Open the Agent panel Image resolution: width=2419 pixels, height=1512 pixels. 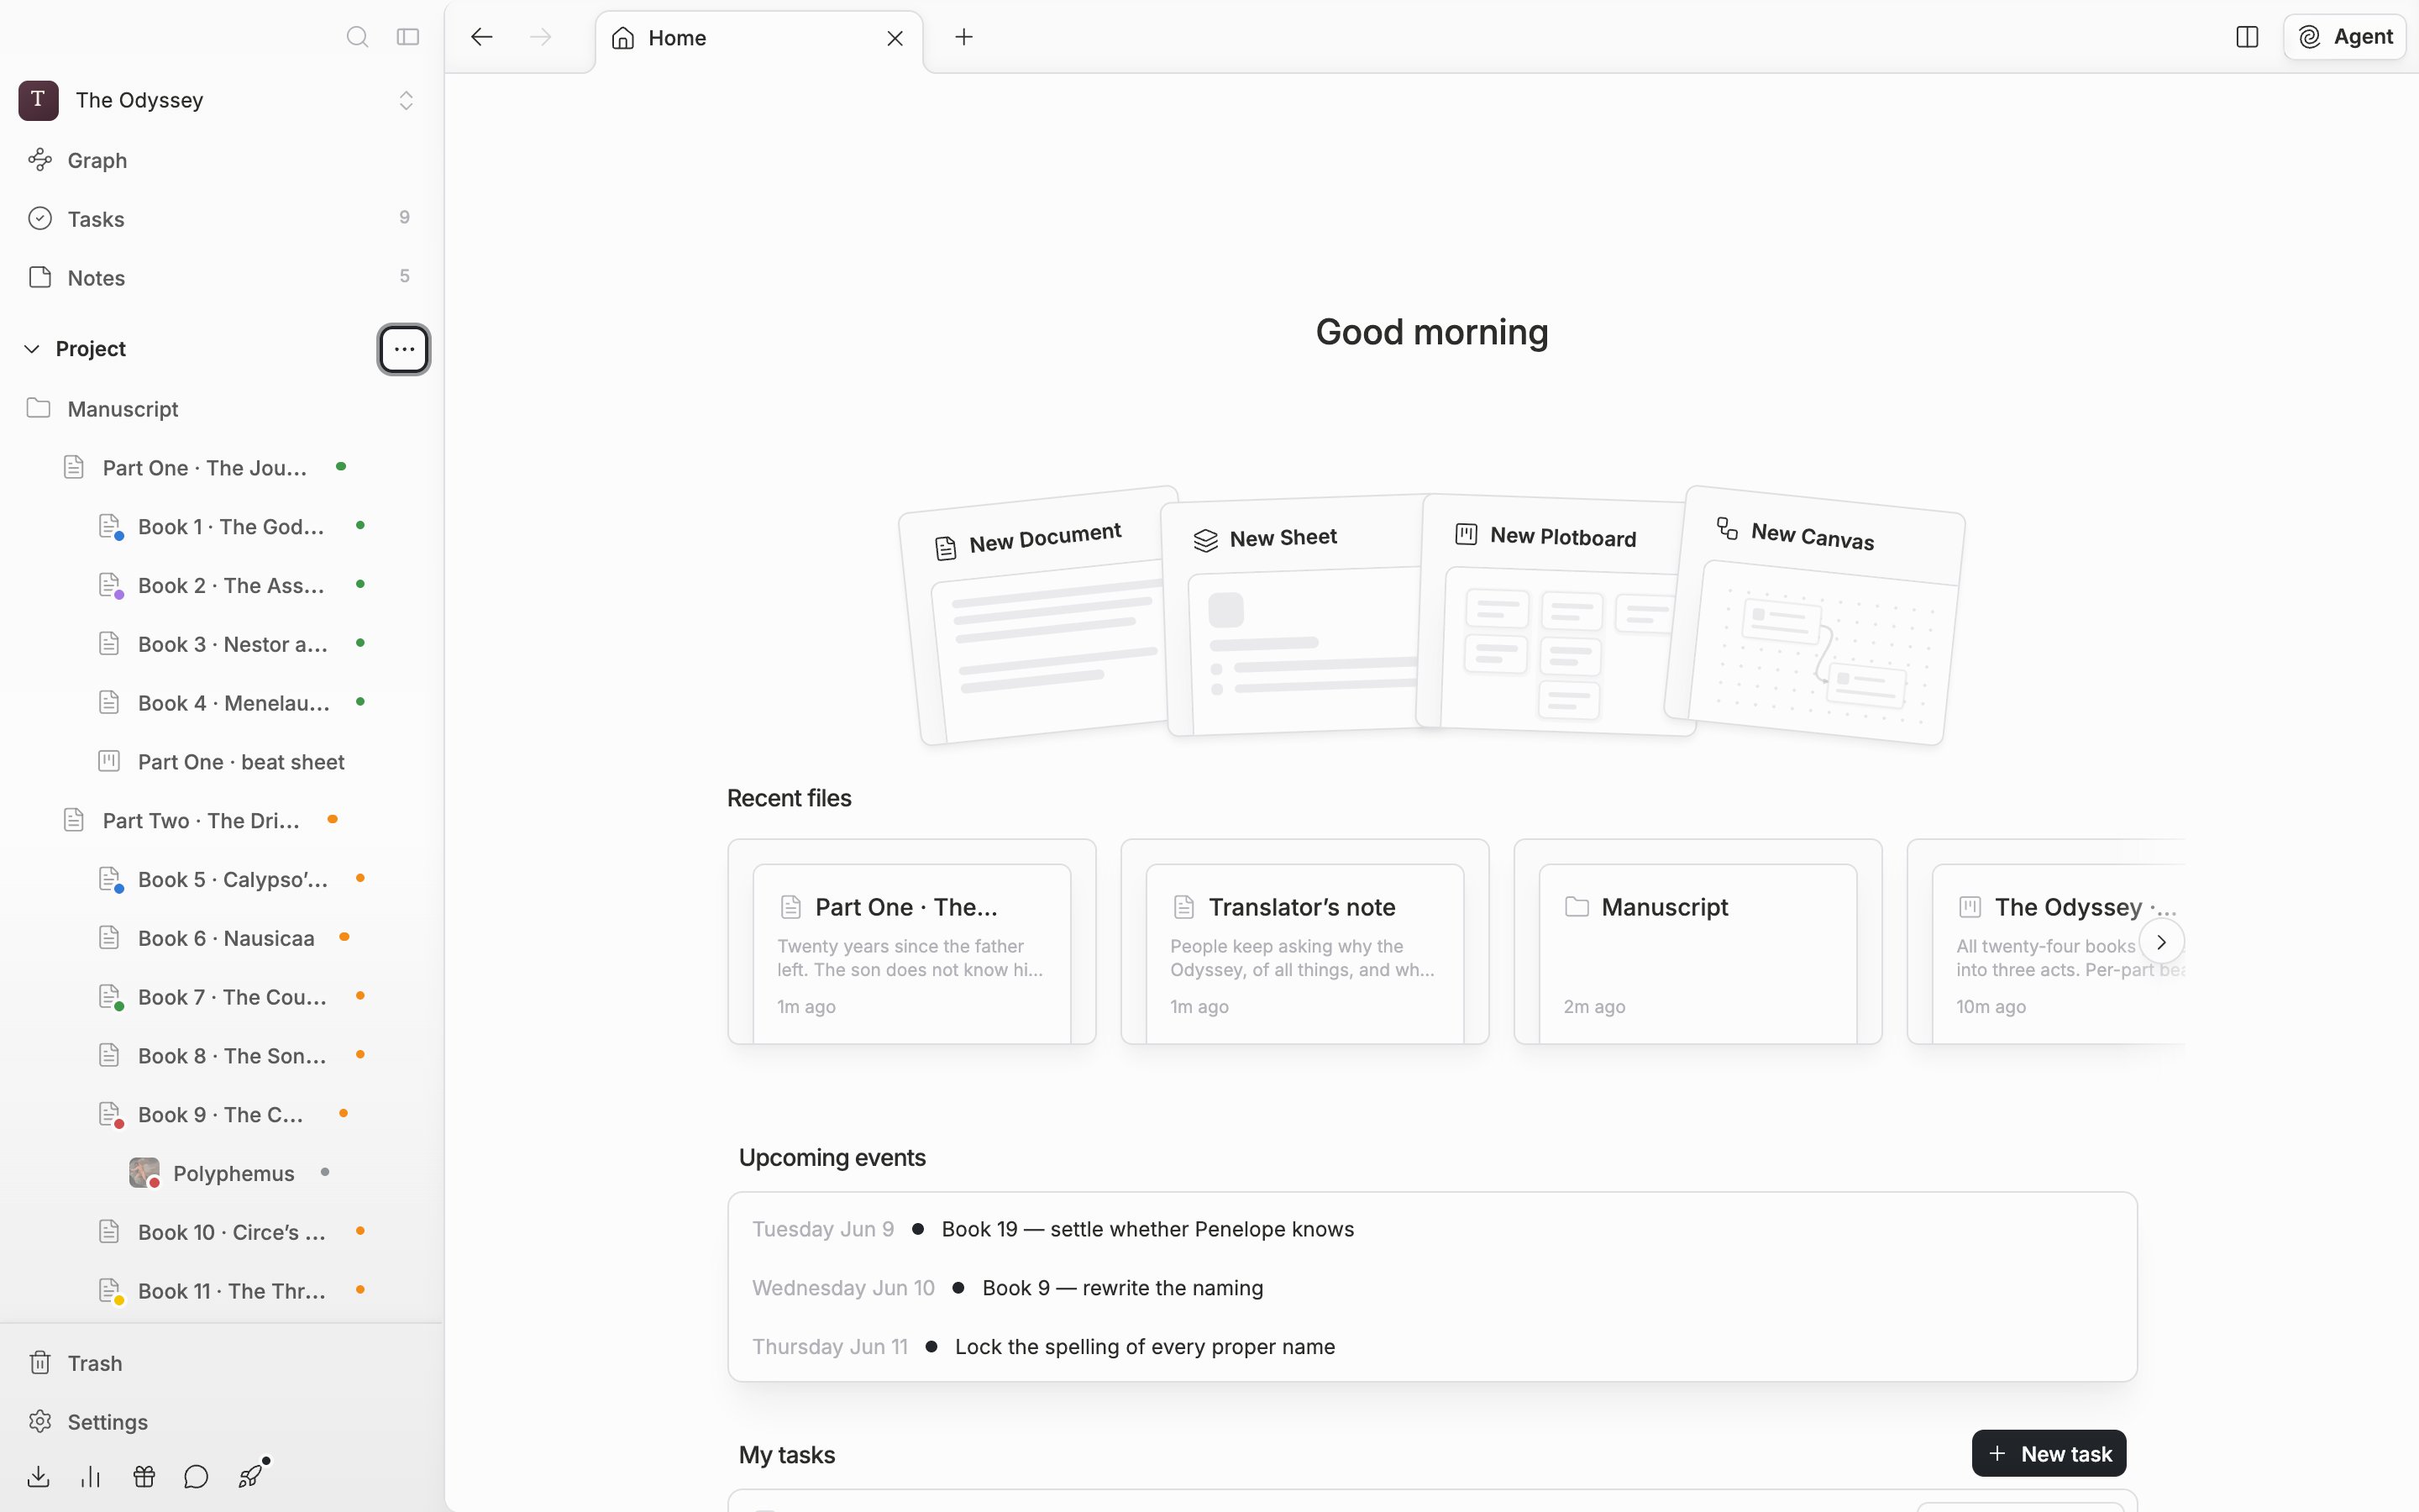click(2344, 37)
